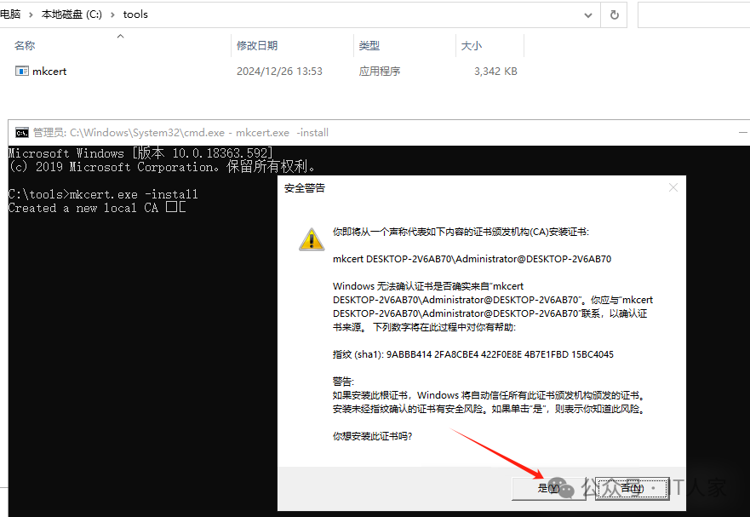Click 否(N) to decline certificate install
Viewport: 750px width, 517px height.
632,488
